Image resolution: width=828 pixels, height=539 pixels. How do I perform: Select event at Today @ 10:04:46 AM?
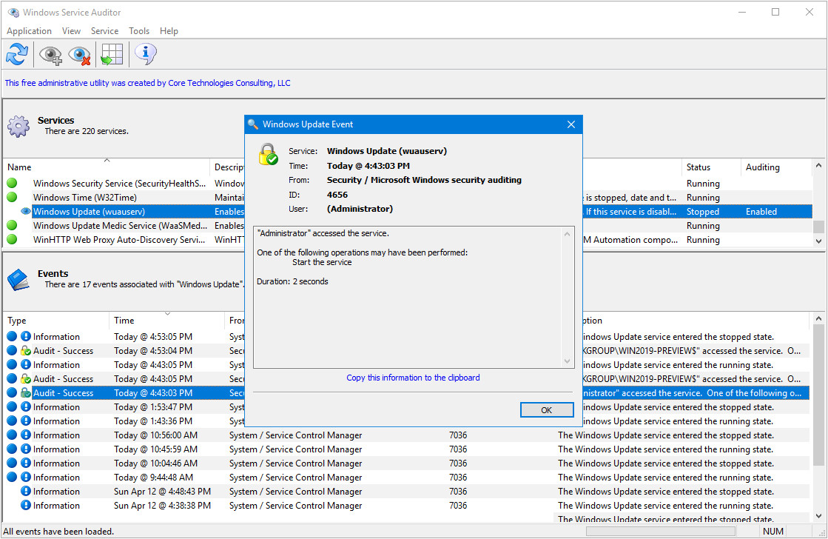coord(408,463)
